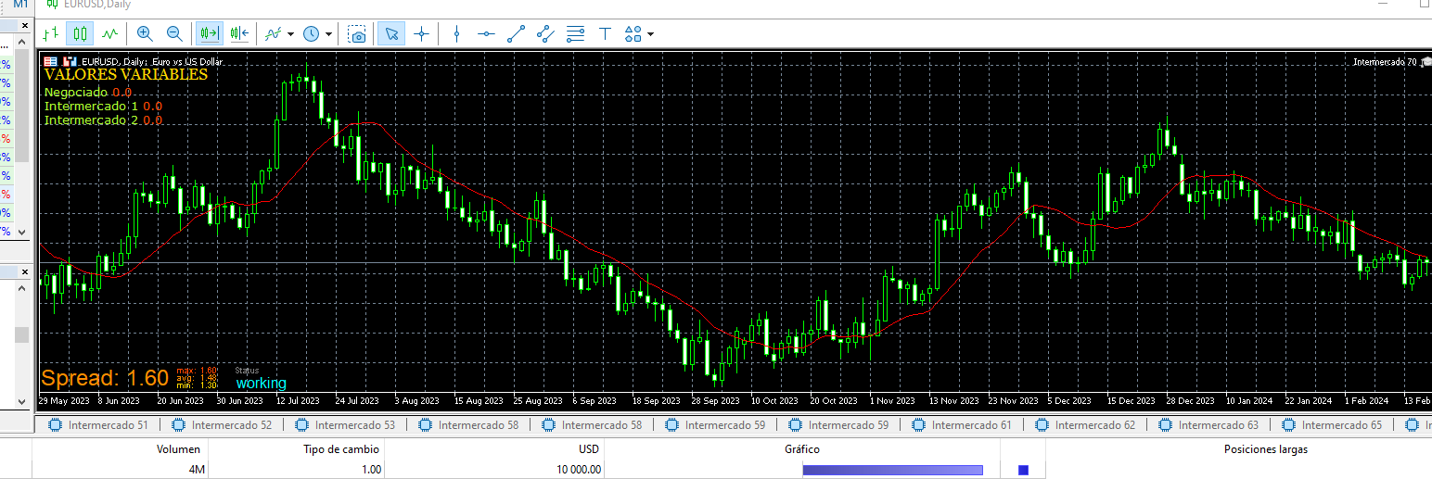Select the M1 timeframe tab

coord(19,5)
